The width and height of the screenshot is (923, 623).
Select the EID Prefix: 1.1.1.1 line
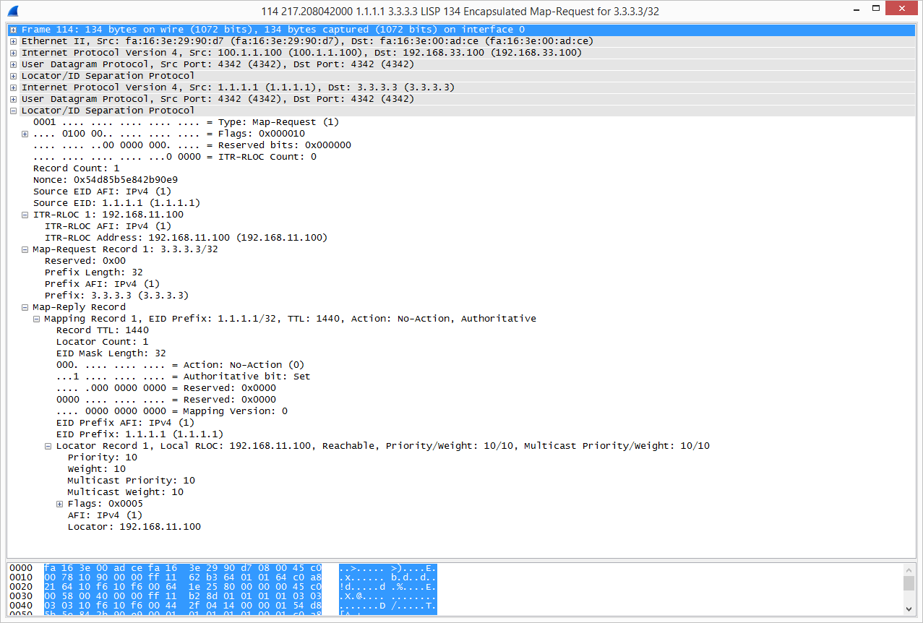click(x=140, y=434)
